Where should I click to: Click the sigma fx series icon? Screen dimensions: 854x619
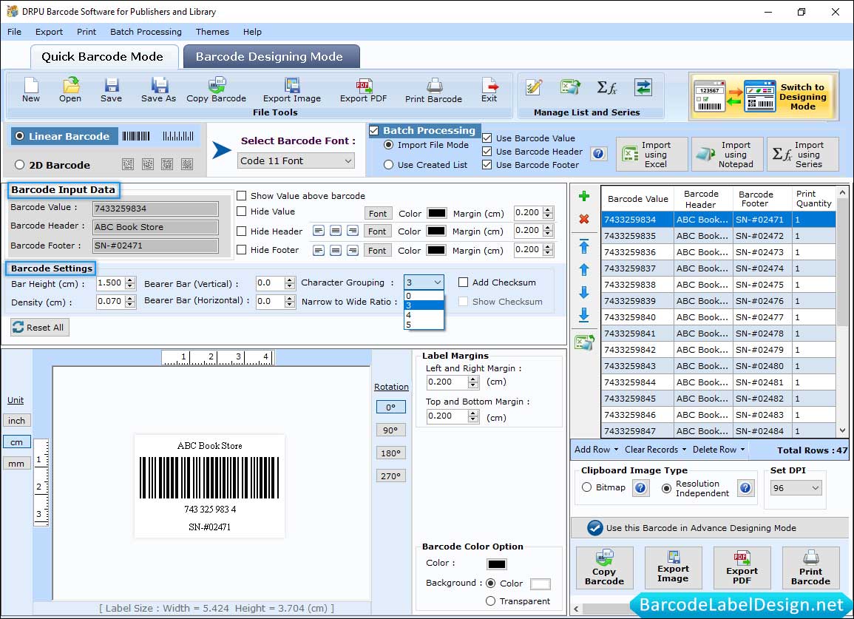tap(606, 87)
